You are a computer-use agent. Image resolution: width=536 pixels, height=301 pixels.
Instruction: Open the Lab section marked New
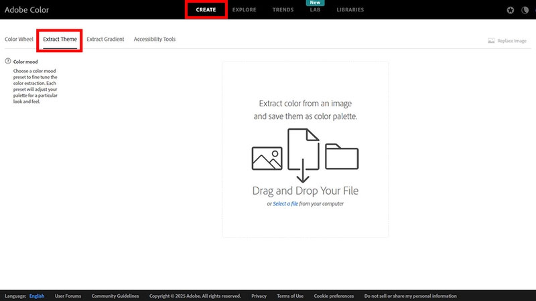click(x=315, y=10)
